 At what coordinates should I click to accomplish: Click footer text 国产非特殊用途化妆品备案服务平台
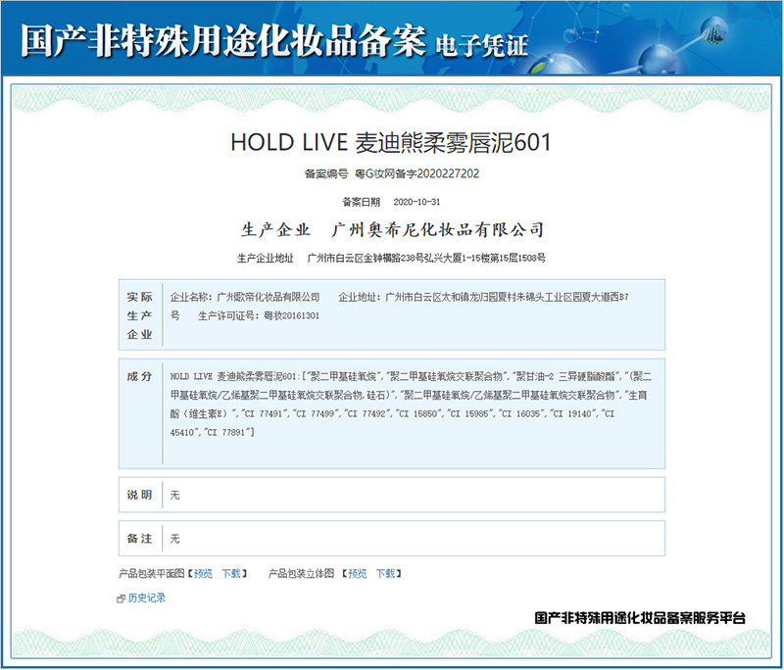coord(640,618)
